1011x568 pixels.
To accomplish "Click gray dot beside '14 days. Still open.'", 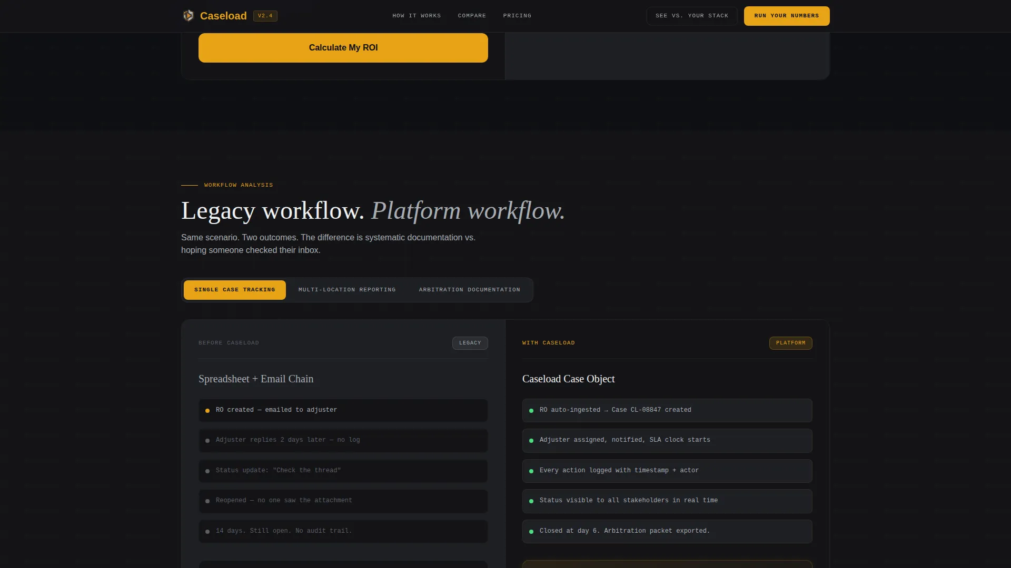I will click(207, 532).
